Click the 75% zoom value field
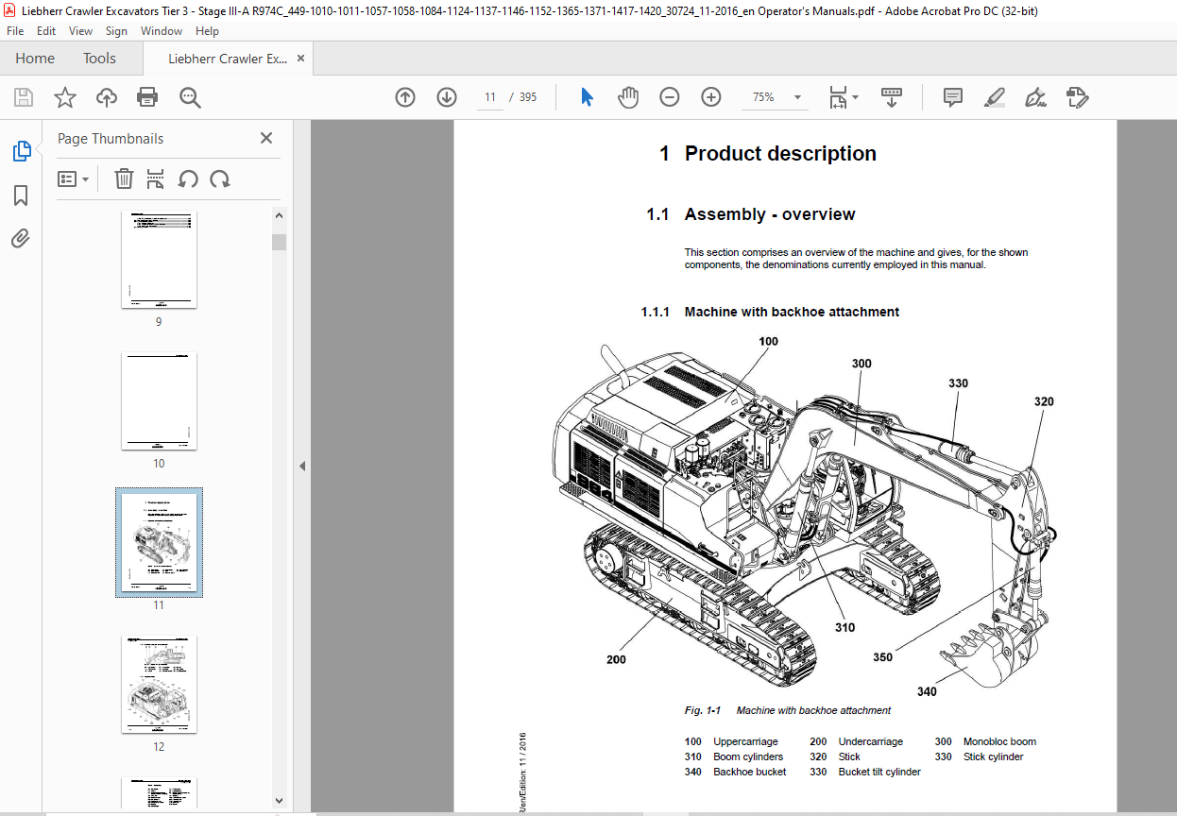Screen dimensions: 1177x816 pos(764,97)
